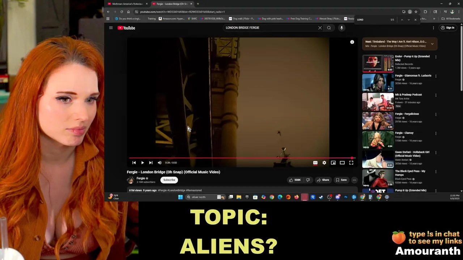Screen dimensions: 463x260
Task: Reload the current page
Action: [x=122, y=12]
